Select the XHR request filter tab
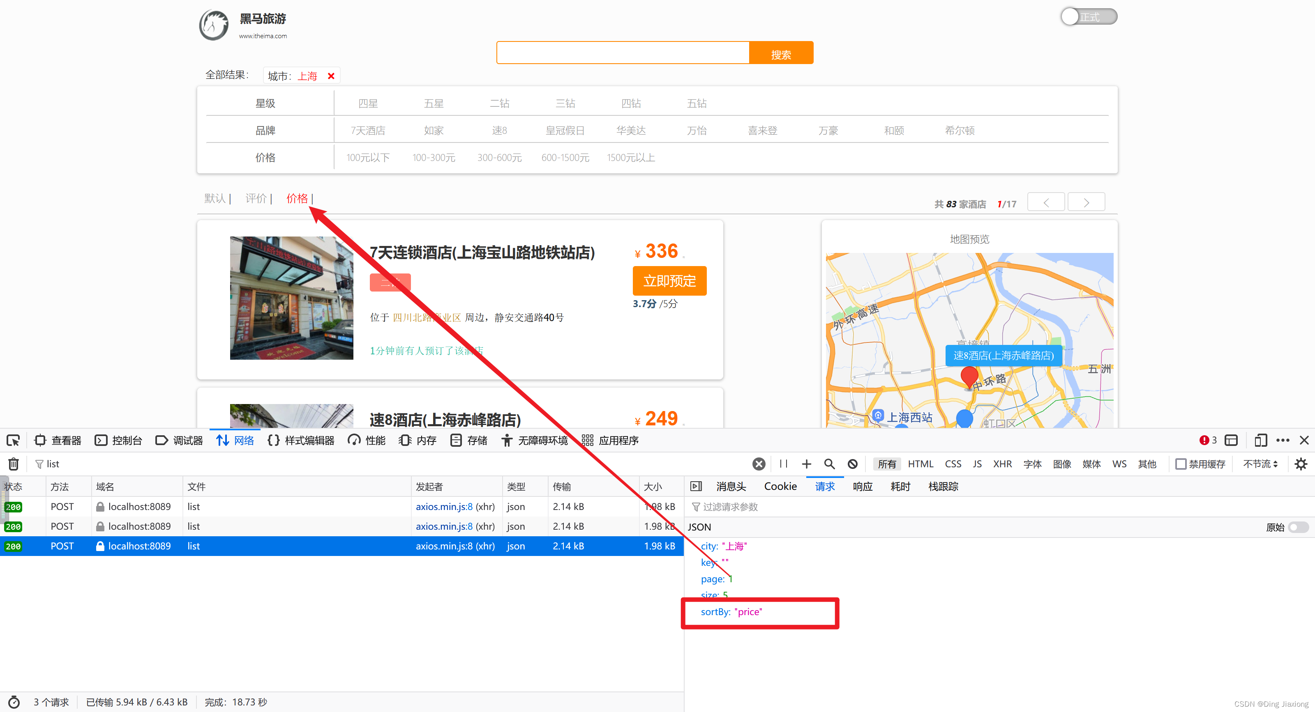The height and width of the screenshot is (712, 1315). tap(1002, 464)
